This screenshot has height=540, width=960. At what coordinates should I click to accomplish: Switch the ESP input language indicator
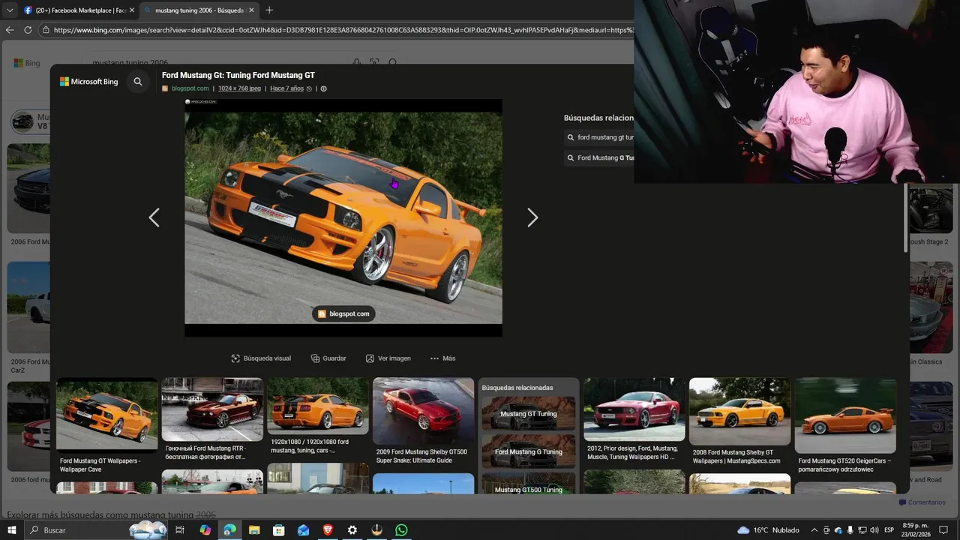(890, 530)
